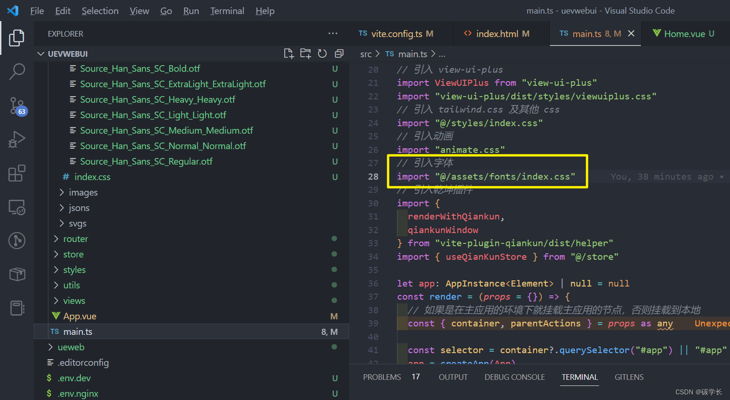730x400 pixels.
Task: Open the package box icon in activity bar
Action: point(17,274)
